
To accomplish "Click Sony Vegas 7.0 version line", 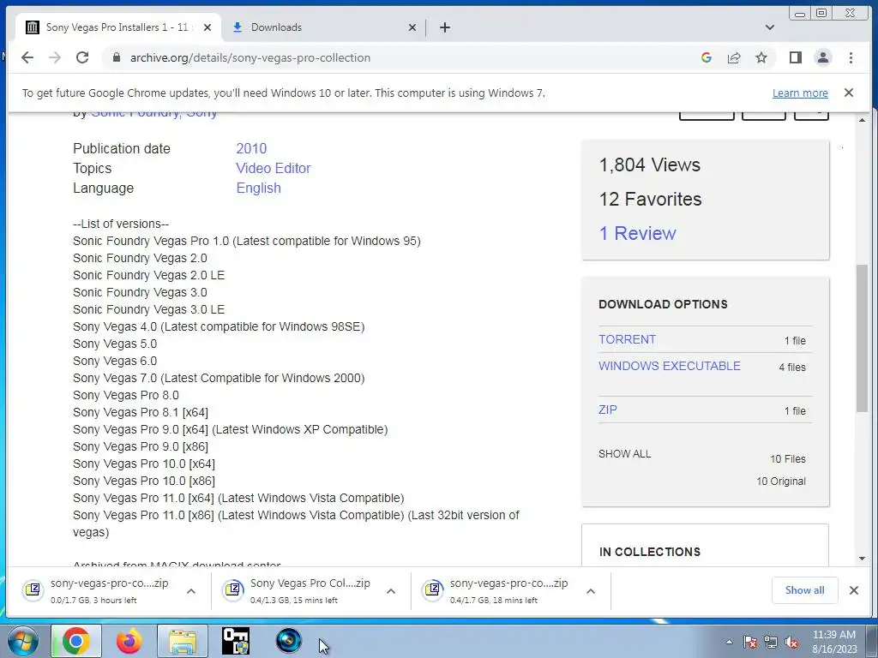I will [x=219, y=378].
